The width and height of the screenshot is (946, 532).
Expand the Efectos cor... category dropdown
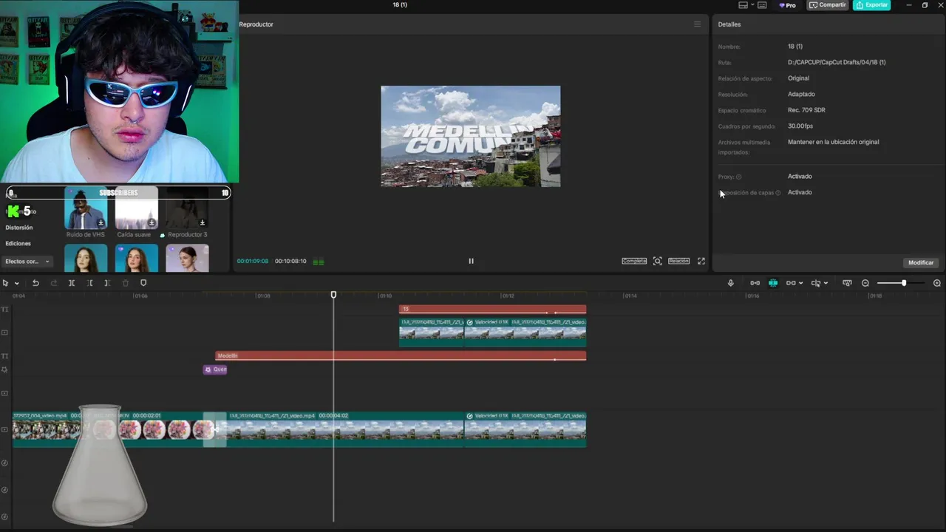27,262
